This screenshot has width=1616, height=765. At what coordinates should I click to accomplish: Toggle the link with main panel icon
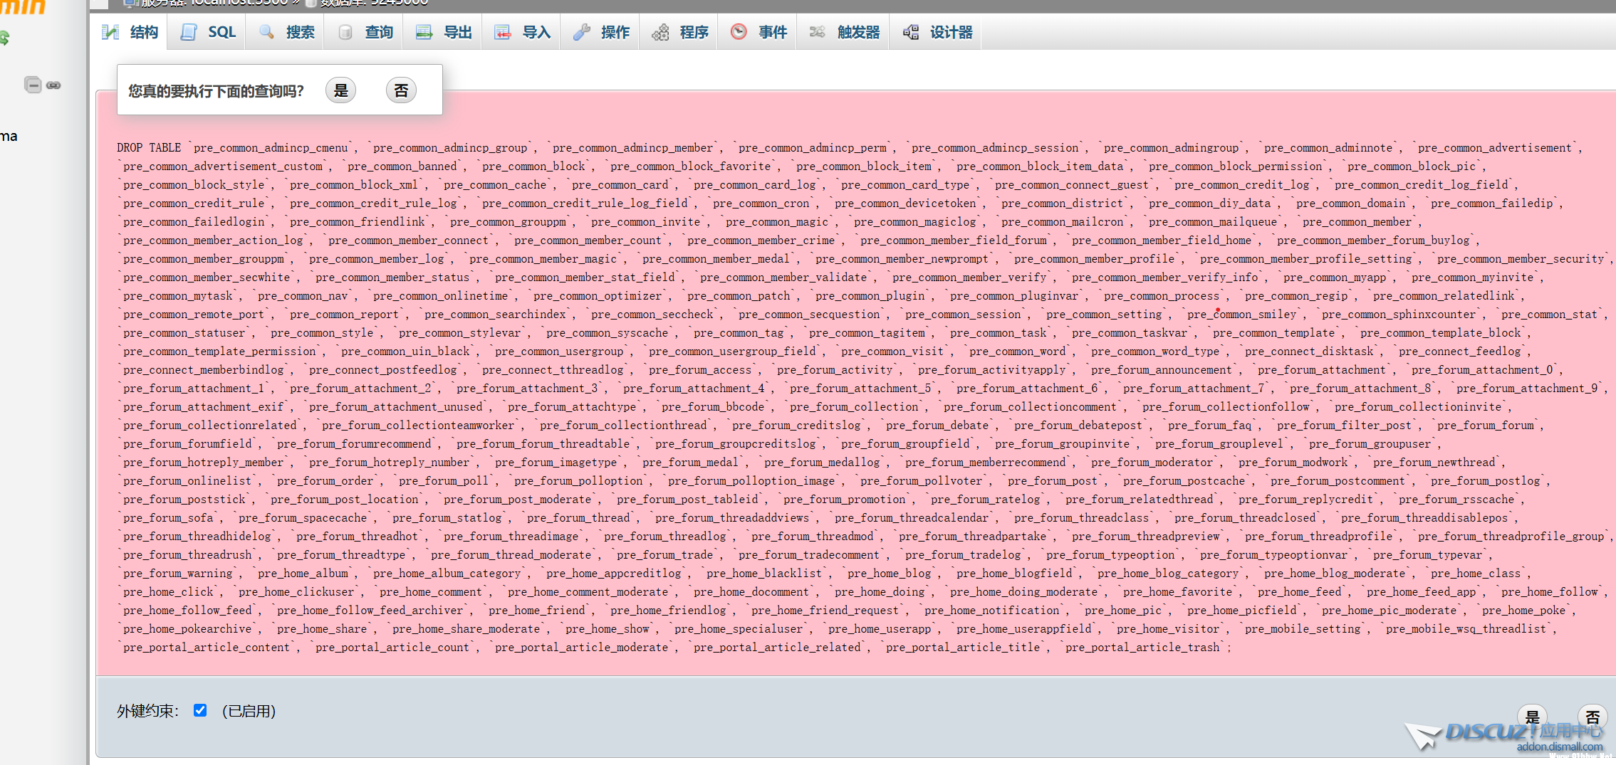[x=54, y=85]
